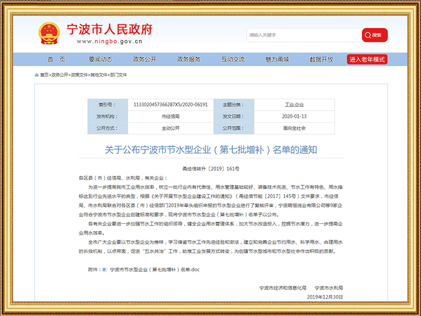Click the red 搜索 search button
This screenshot has width=421, height=316.
click(x=375, y=35)
